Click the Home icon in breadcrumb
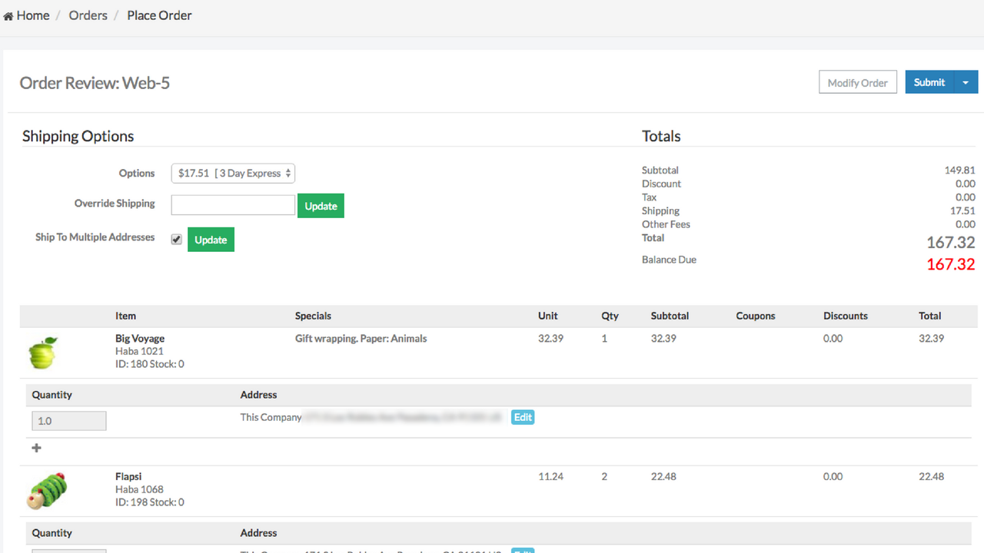The width and height of the screenshot is (984, 553). coord(8,16)
